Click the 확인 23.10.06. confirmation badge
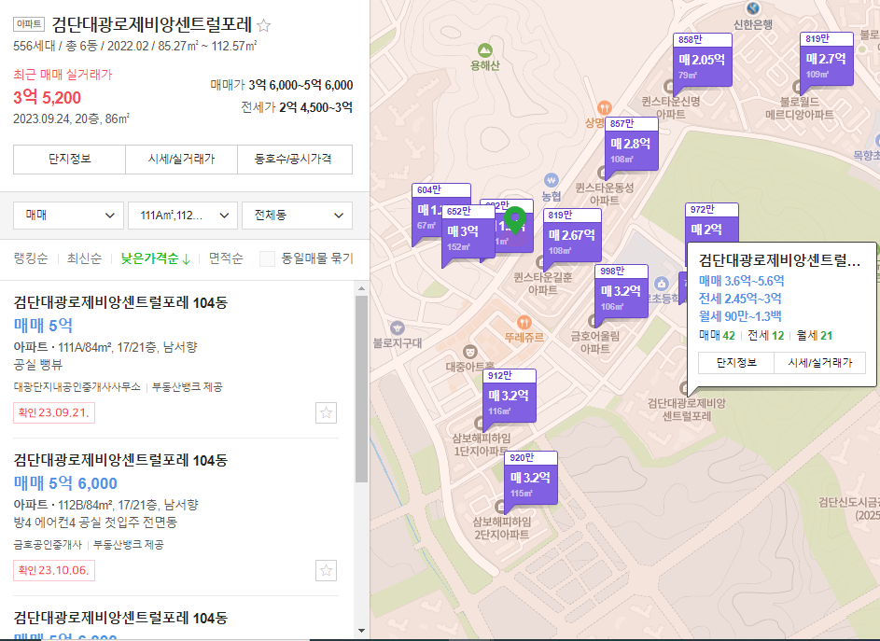 click(54, 570)
